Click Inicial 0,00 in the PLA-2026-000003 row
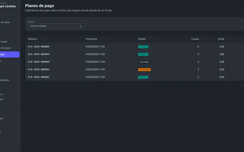244x152 pixels. pyautogui.click(x=222, y=62)
